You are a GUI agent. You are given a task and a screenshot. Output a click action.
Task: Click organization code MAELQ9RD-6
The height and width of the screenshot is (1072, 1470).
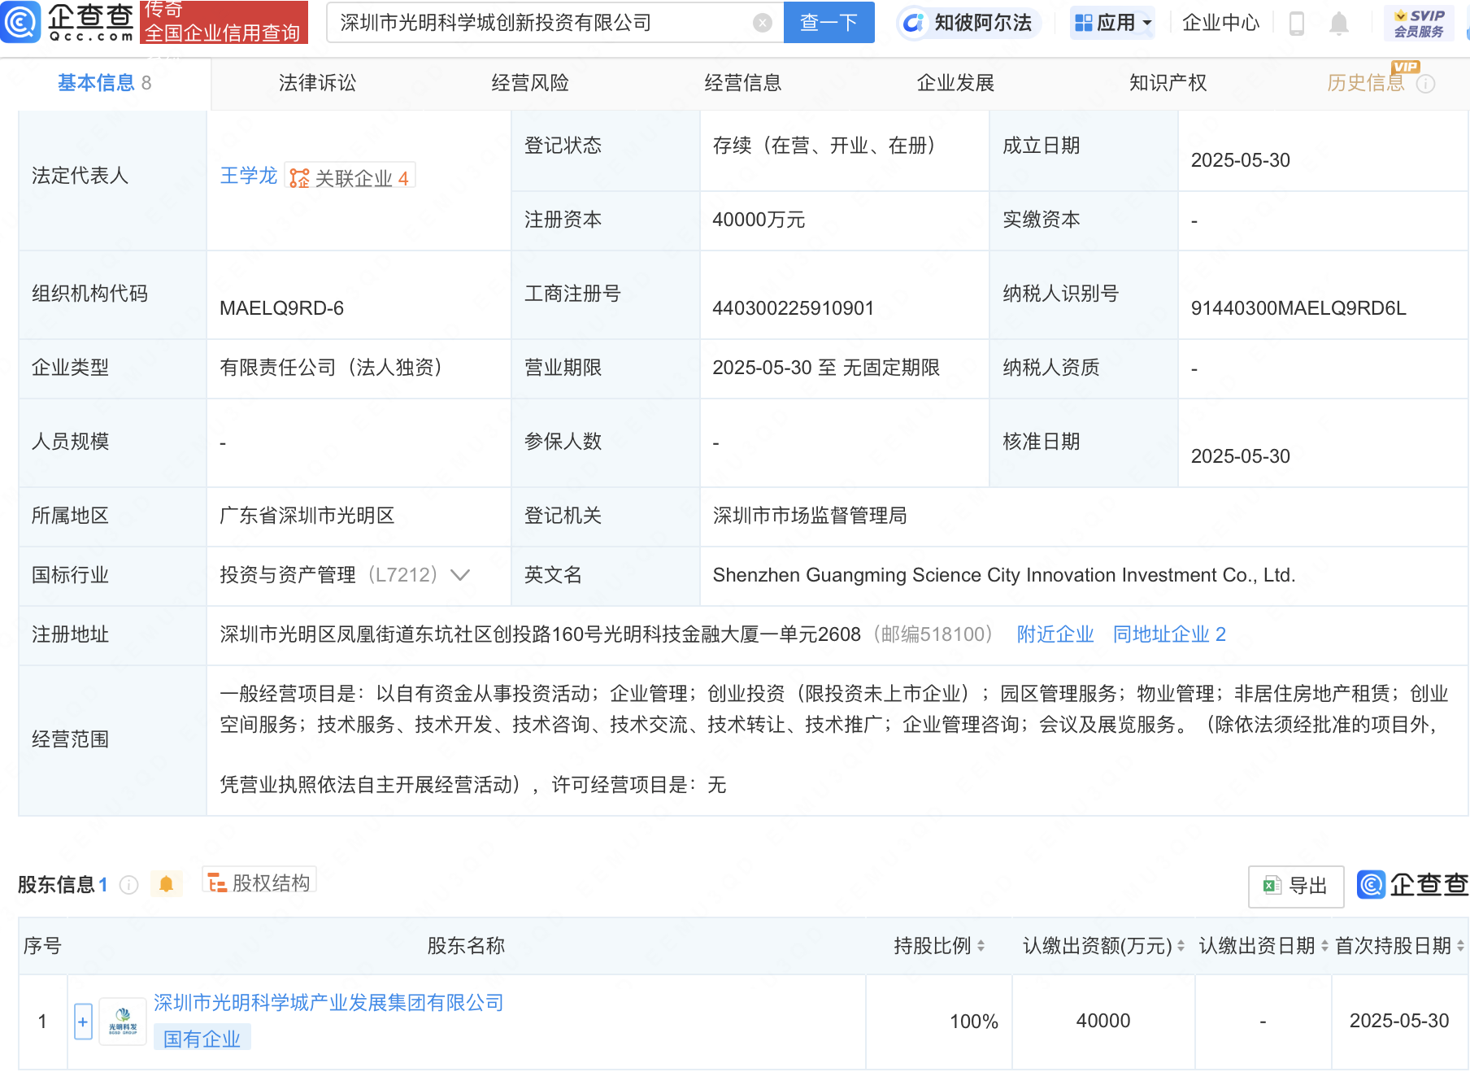tap(281, 308)
